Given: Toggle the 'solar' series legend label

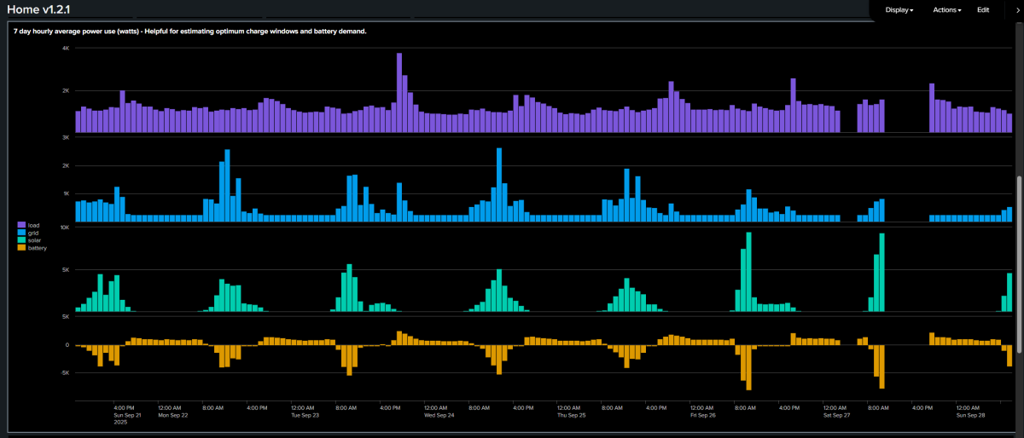Looking at the screenshot, I should point(35,240).
